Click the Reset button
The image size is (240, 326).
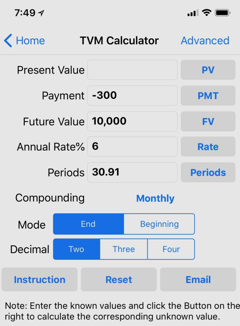tap(119, 280)
